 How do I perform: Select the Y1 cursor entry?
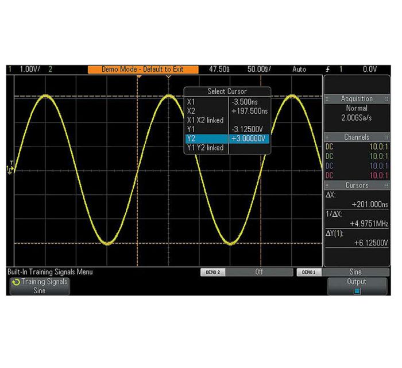pos(227,129)
